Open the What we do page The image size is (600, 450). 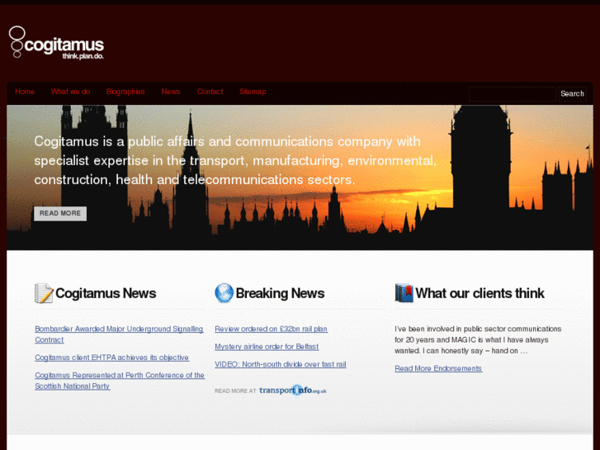click(x=70, y=92)
